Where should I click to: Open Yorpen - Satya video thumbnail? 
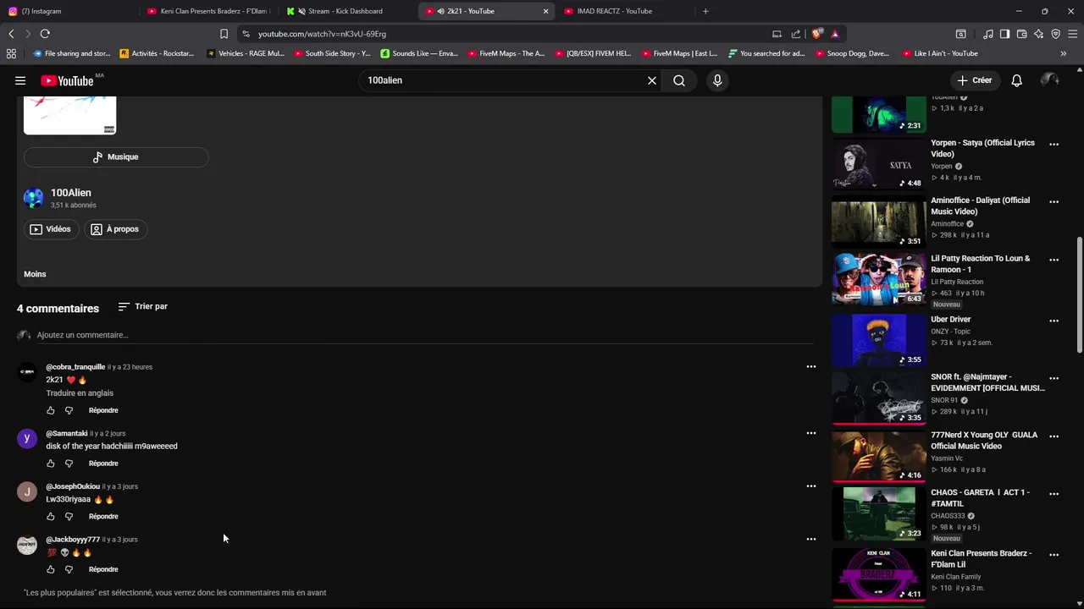click(x=878, y=164)
